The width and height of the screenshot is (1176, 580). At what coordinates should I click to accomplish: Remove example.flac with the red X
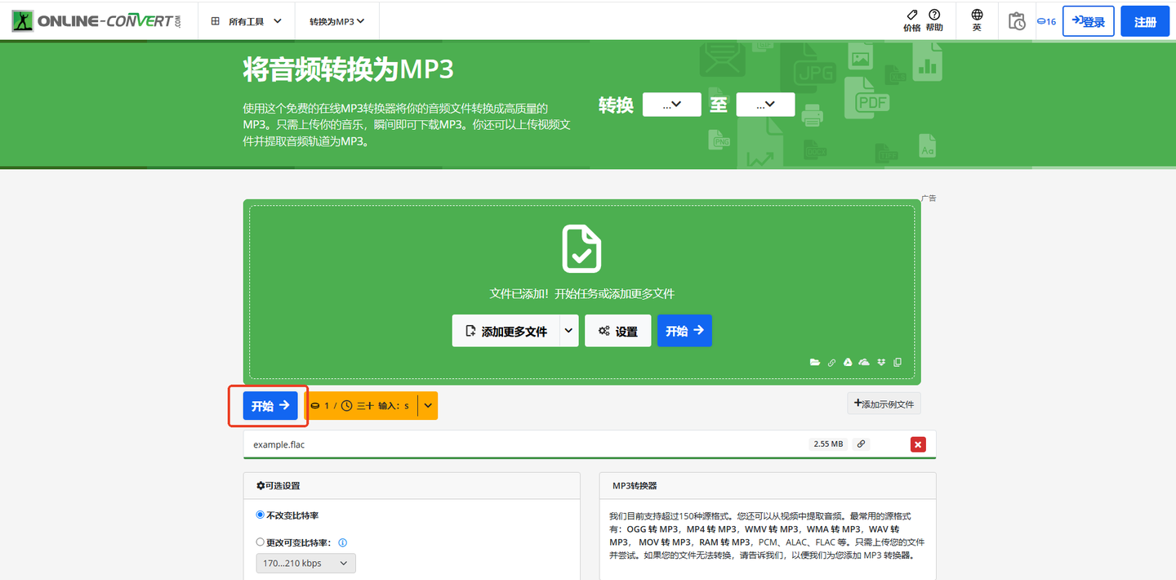[918, 444]
